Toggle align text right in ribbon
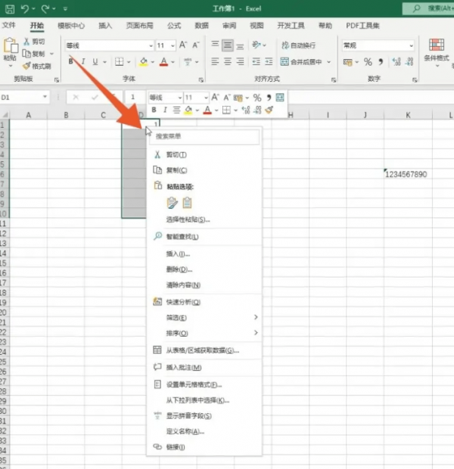This screenshot has height=469, width=454. 240,61
